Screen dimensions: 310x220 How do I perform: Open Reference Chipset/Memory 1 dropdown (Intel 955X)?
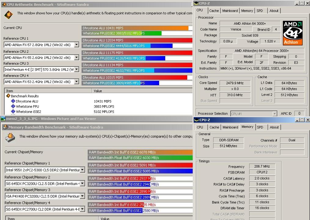tap(82, 170)
